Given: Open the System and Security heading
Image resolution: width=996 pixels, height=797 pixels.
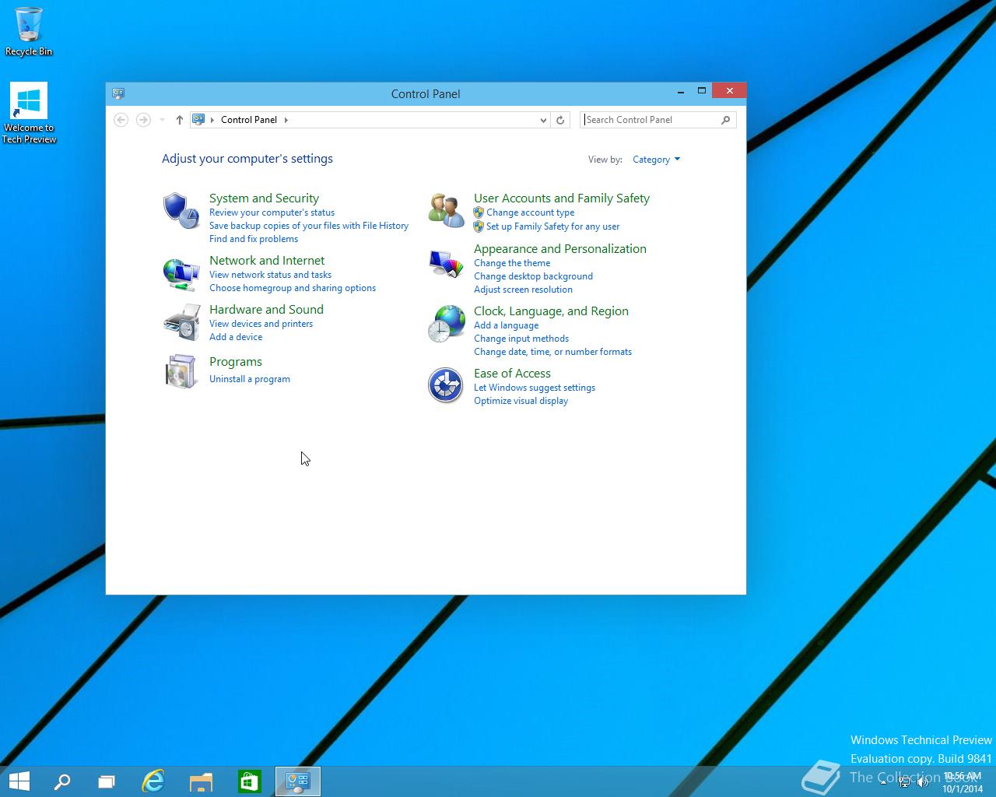Looking at the screenshot, I should click(264, 198).
